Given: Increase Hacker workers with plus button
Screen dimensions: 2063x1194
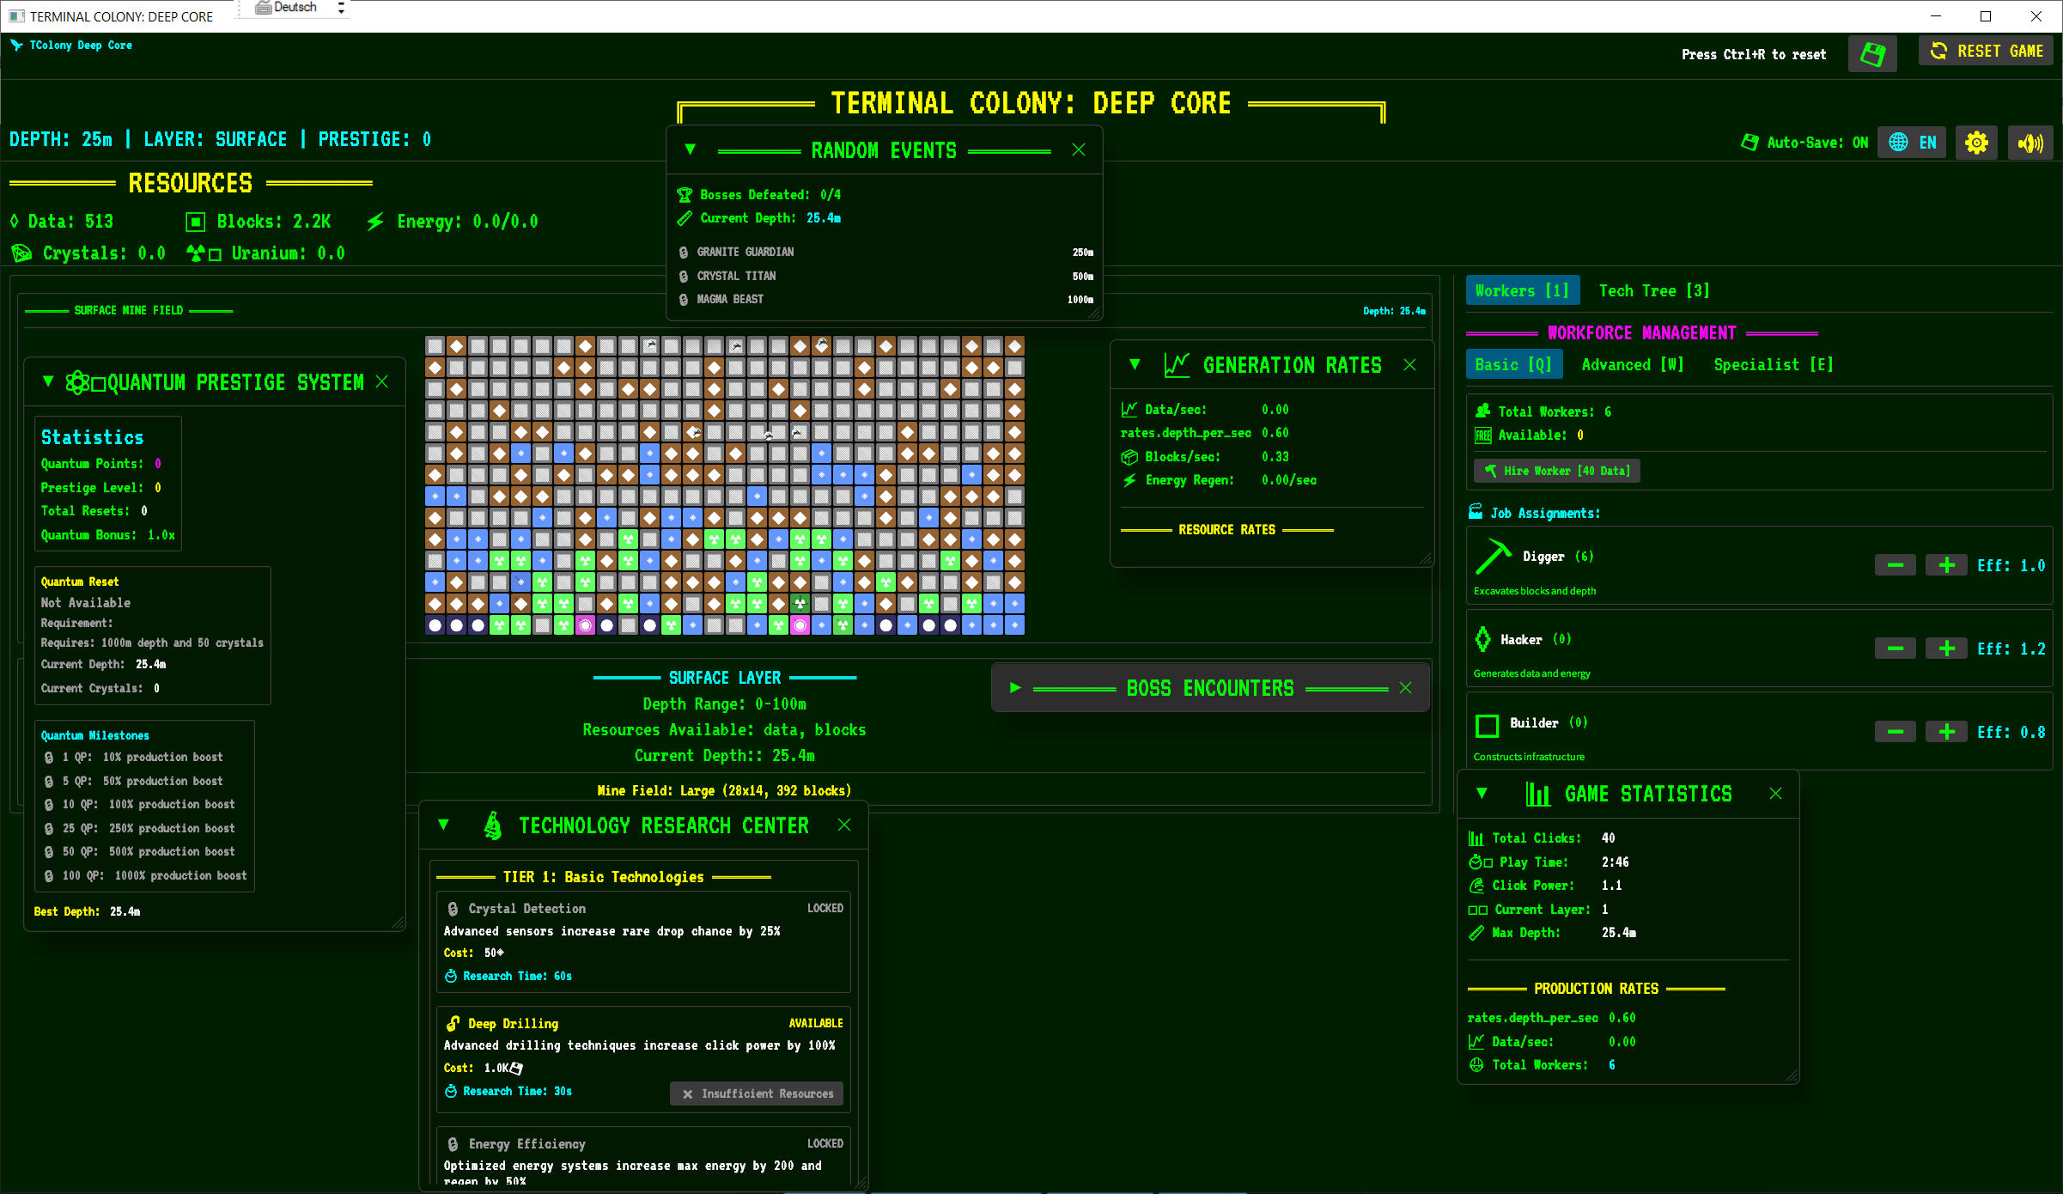Looking at the screenshot, I should tap(1946, 649).
